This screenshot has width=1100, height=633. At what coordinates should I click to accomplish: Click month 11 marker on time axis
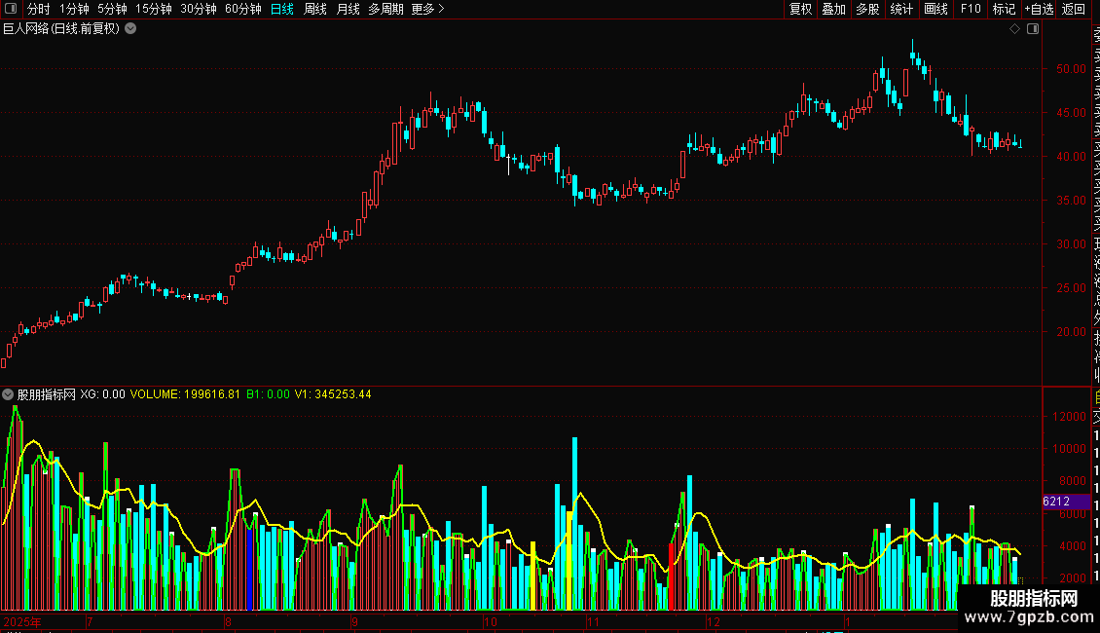(x=593, y=621)
